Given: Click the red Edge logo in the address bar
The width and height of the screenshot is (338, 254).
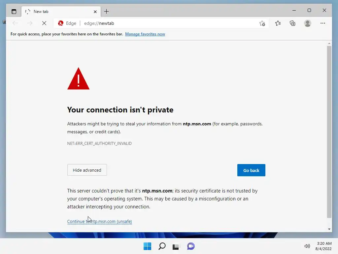Looking at the screenshot, I should point(61,23).
